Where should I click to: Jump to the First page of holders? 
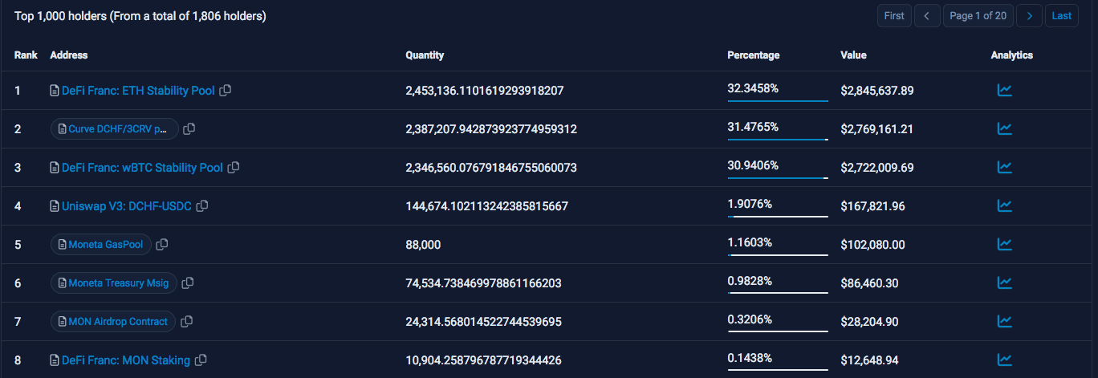pos(893,15)
